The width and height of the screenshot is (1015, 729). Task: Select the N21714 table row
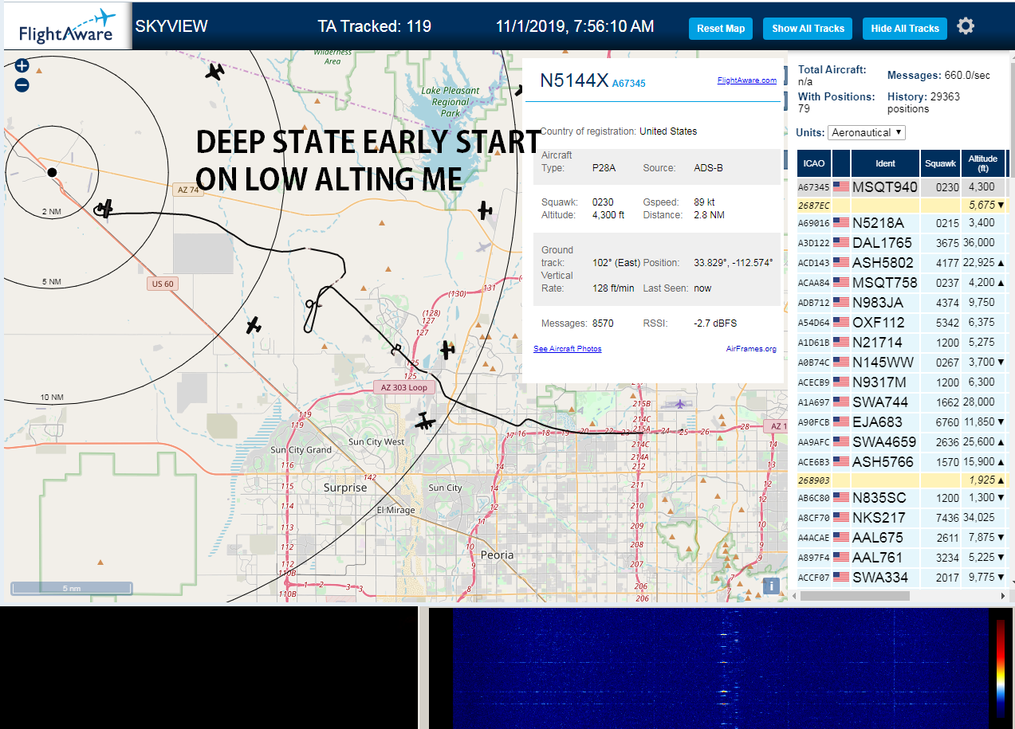(x=902, y=343)
